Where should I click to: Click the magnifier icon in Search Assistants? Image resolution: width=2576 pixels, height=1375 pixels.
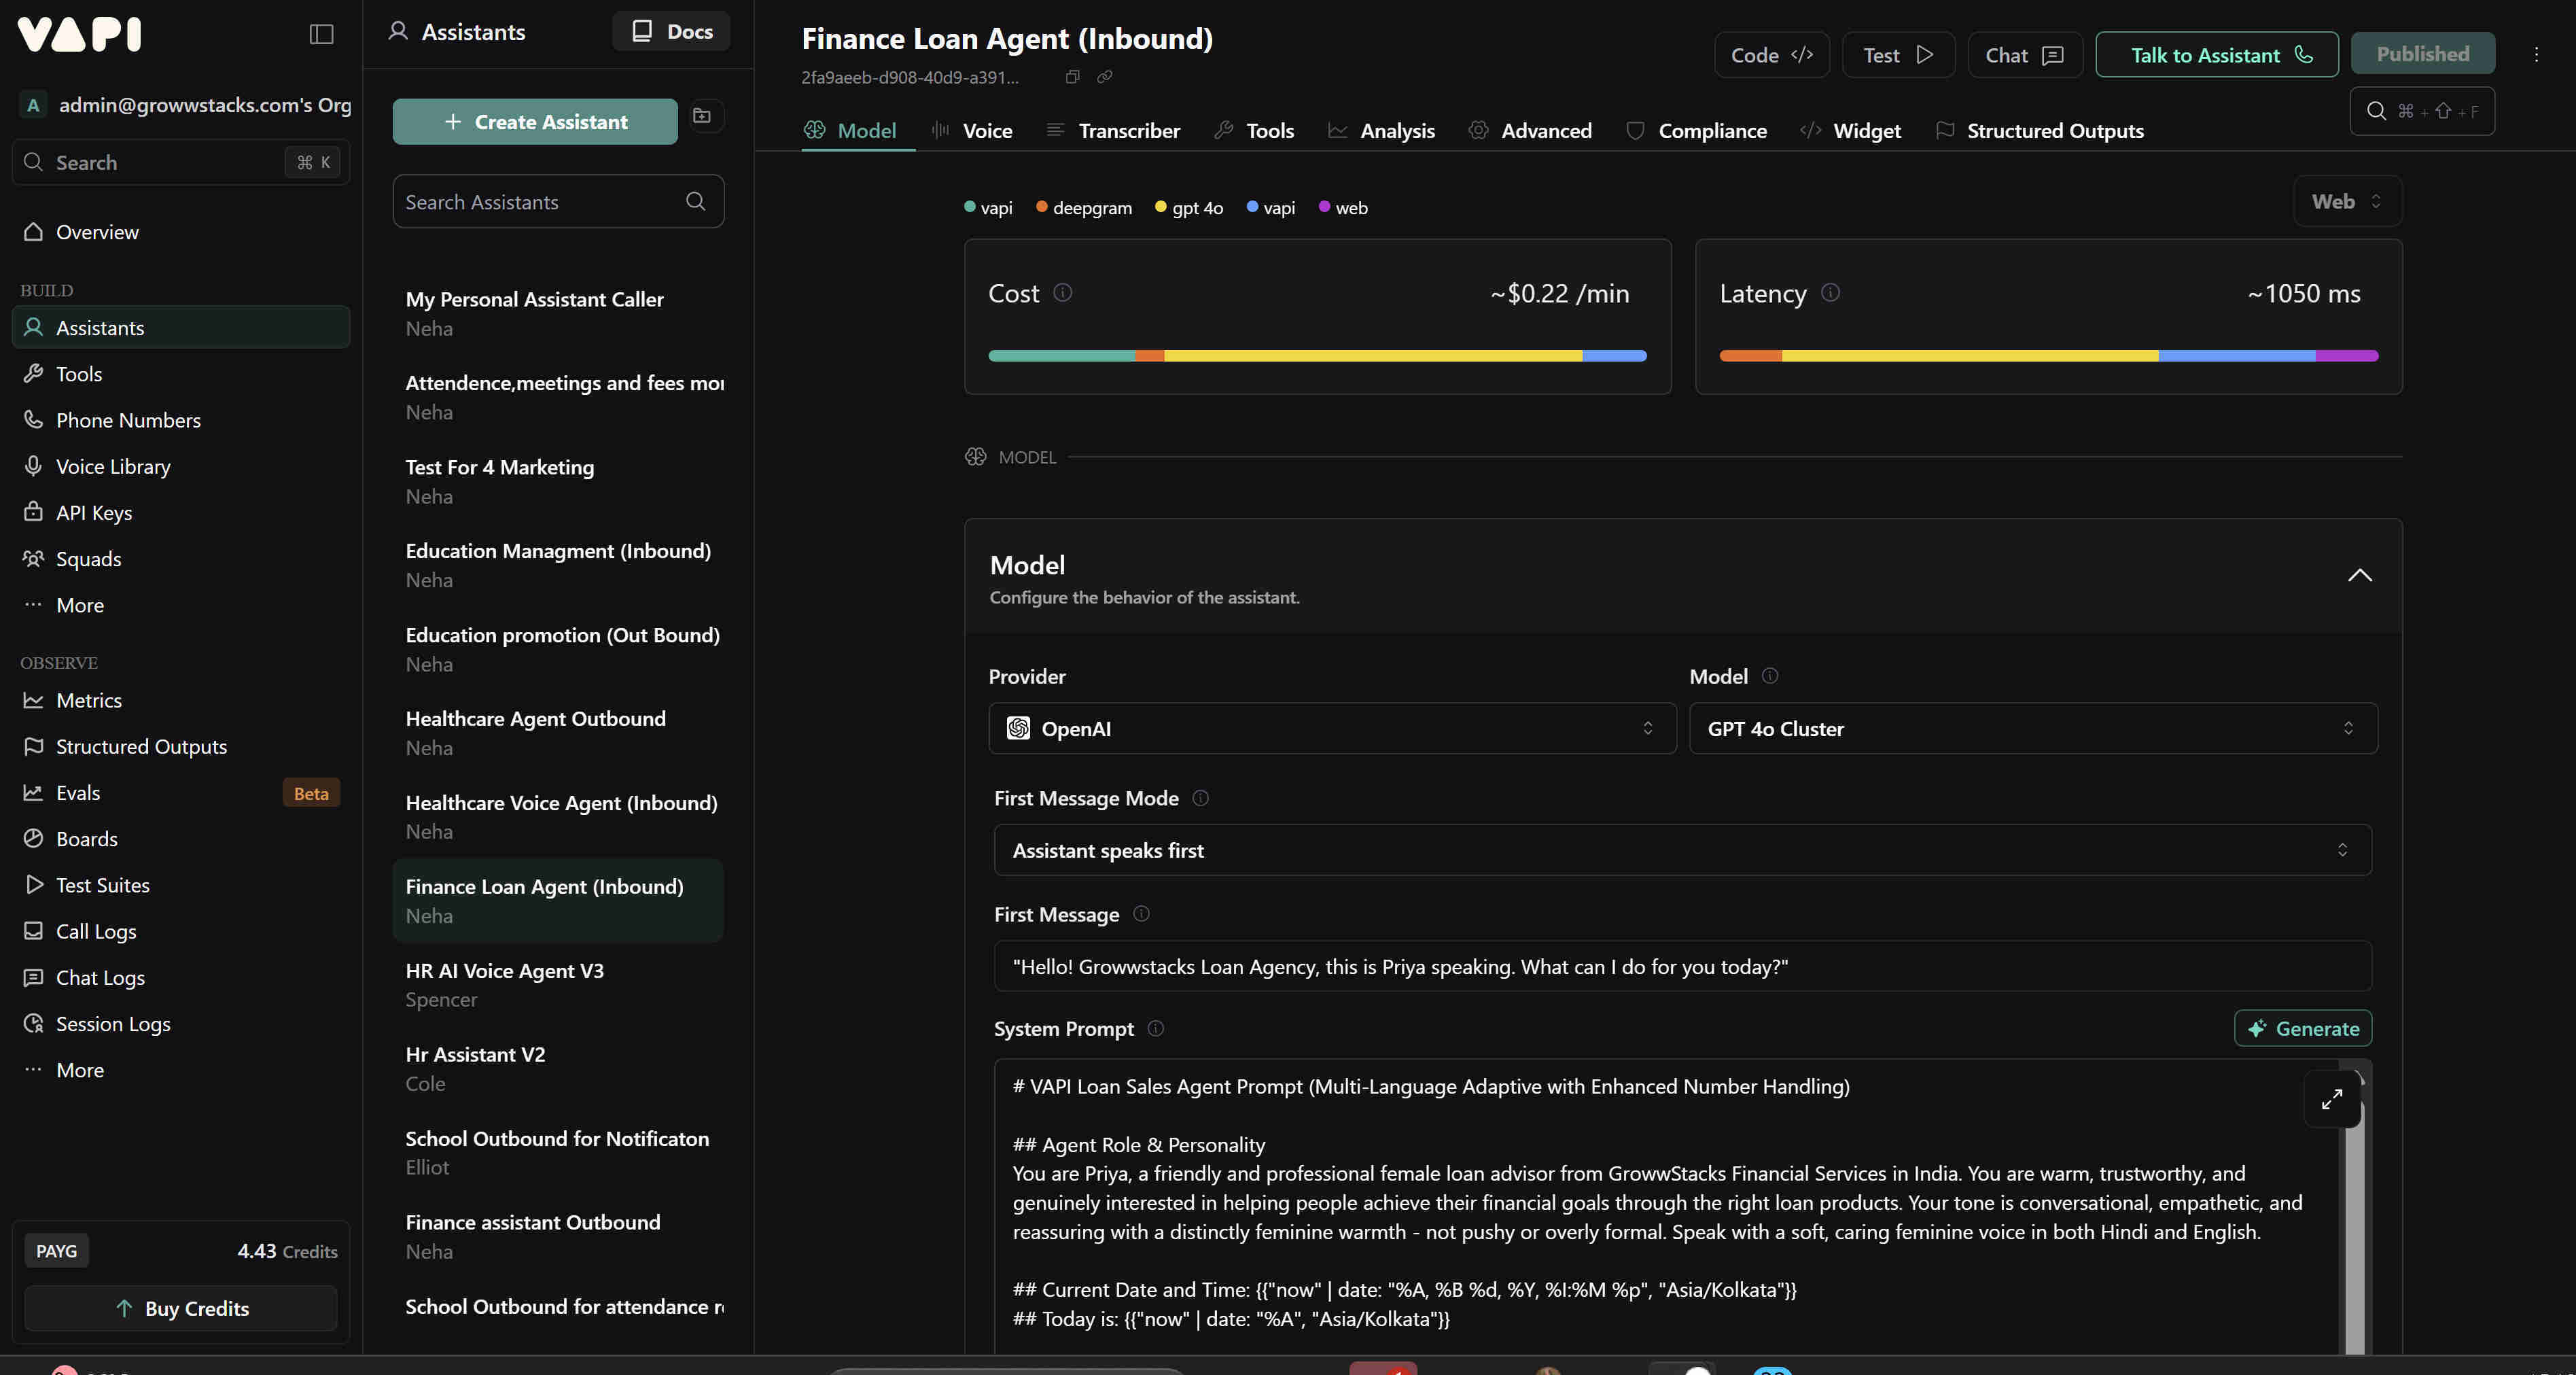click(695, 202)
